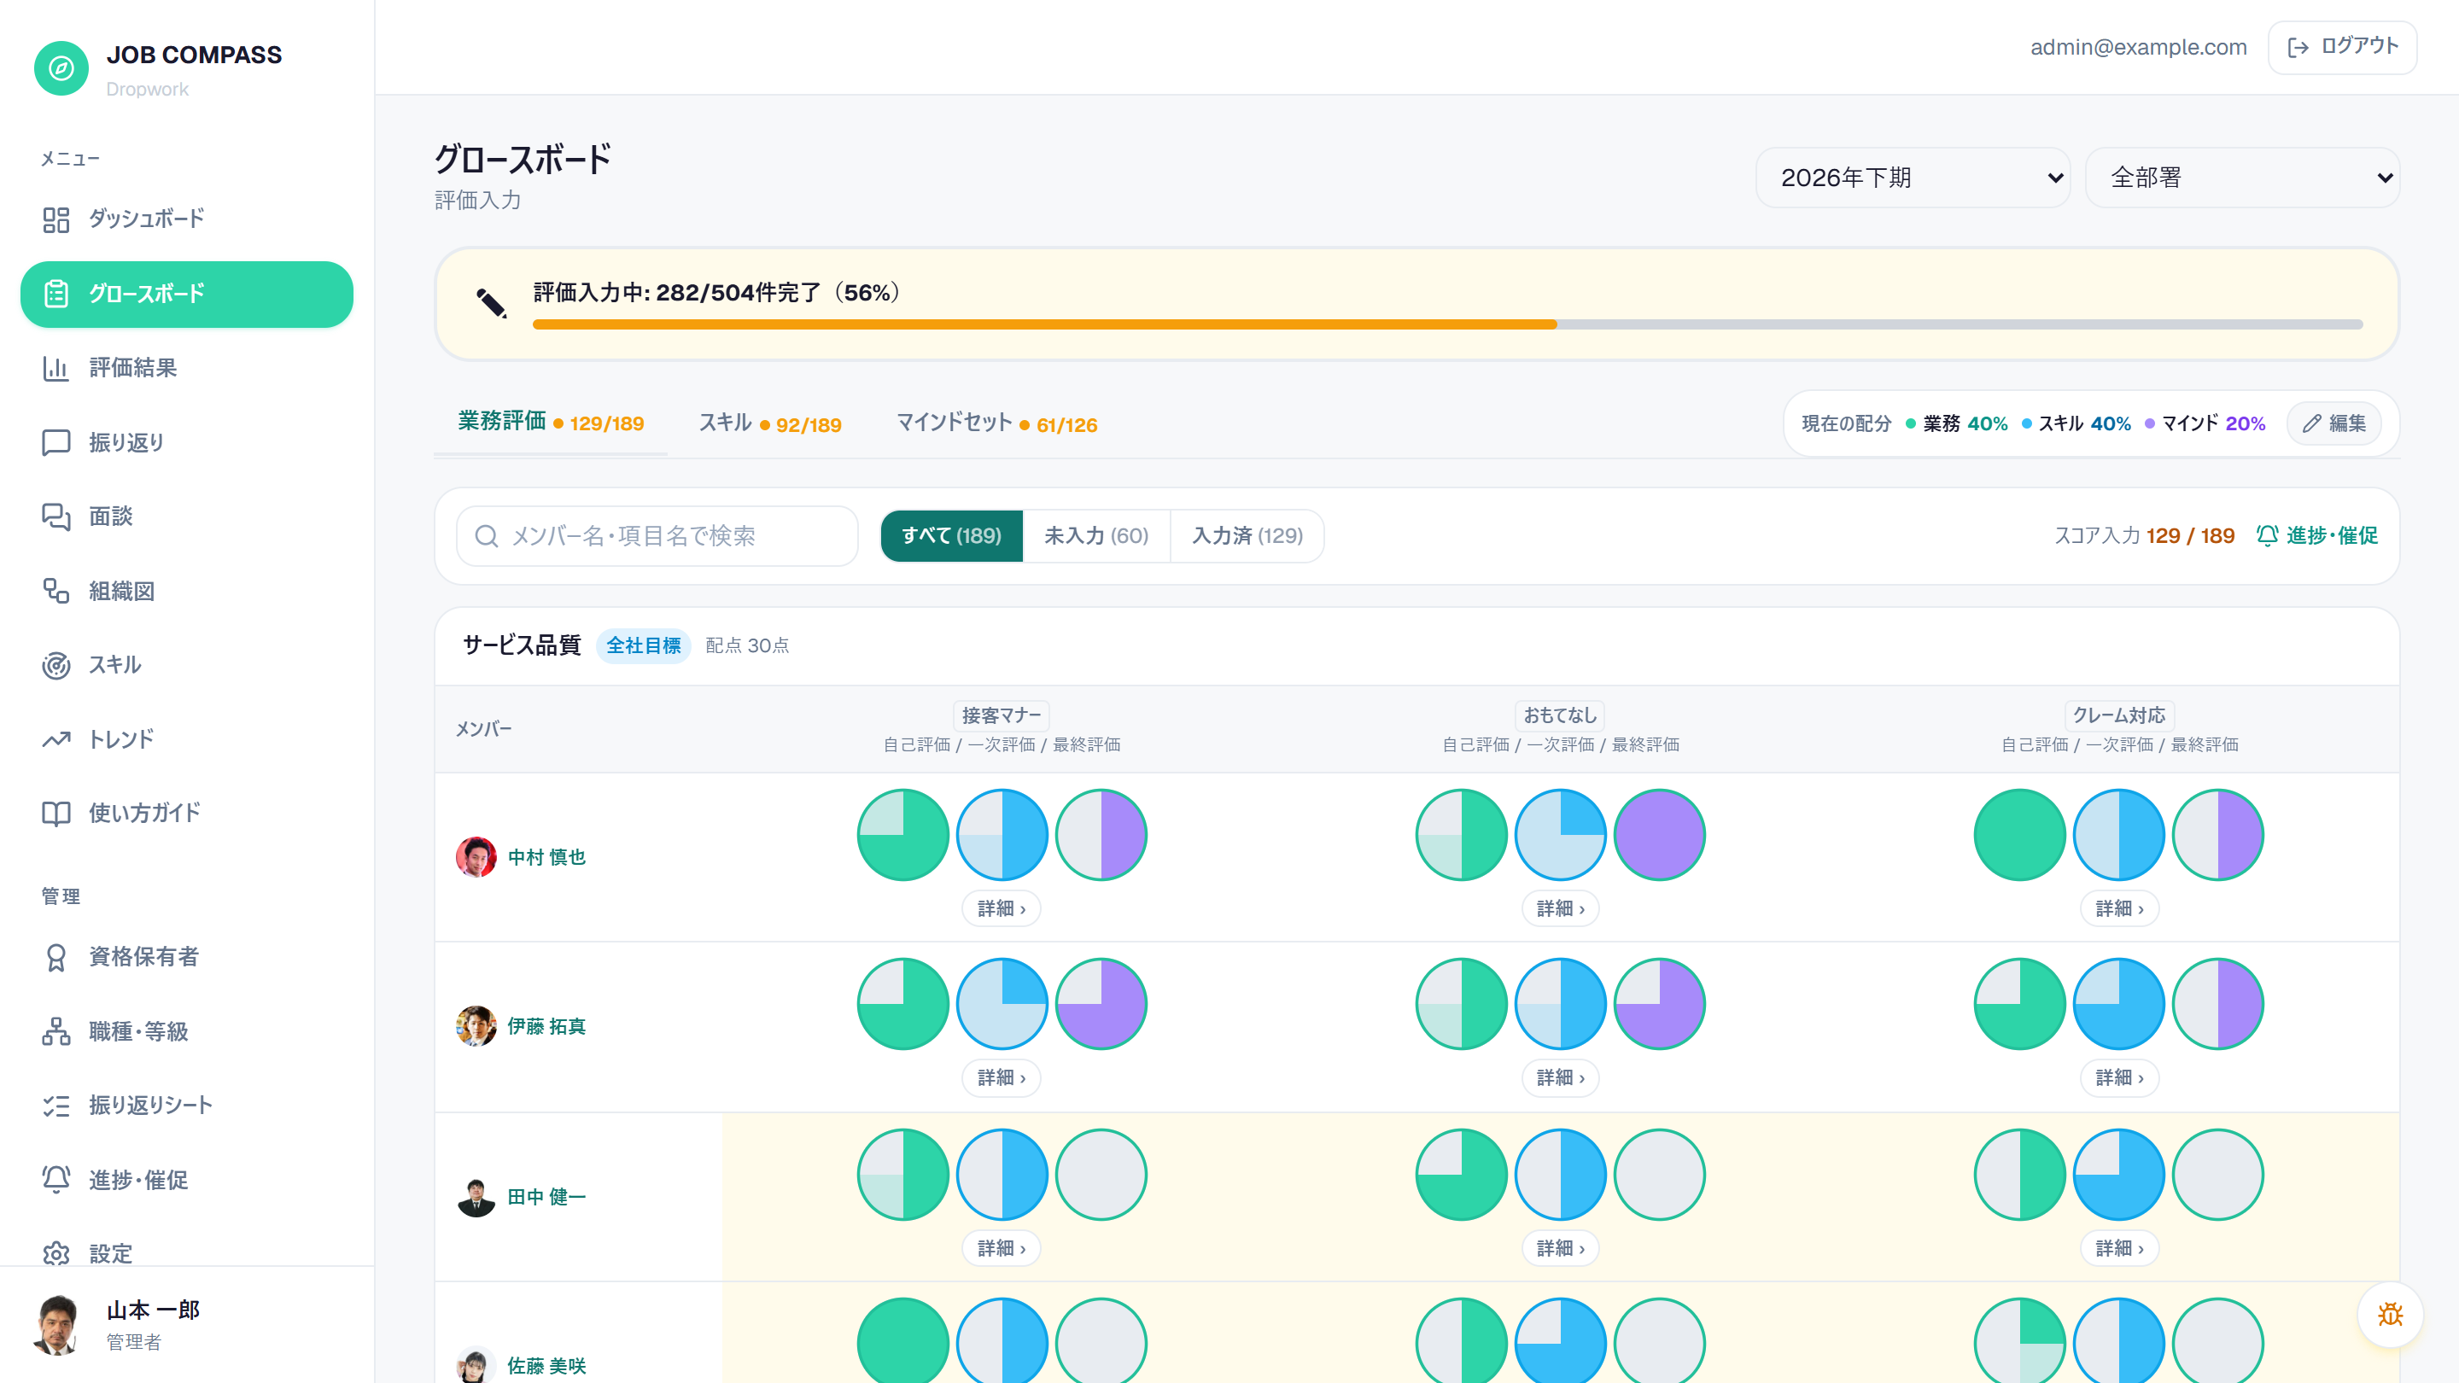
Task: Open 中村 慎也 member link
Action: 546,857
